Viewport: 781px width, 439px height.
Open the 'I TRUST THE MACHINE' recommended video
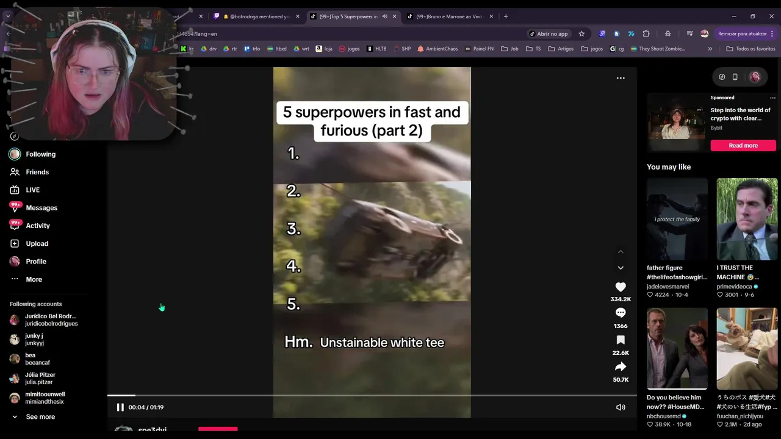pyautogui.click(x=747, y=219)
